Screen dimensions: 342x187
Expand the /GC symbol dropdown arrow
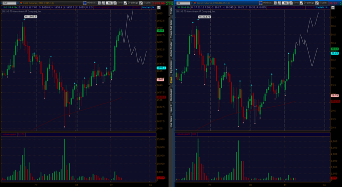18,3
